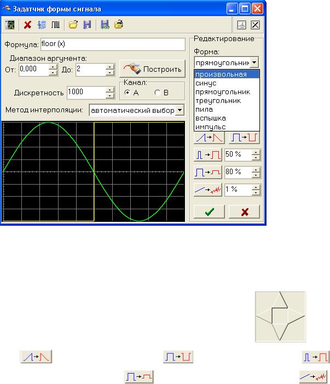Increase 80 % value with up arrow
The height and width of the screenshot is (384, 330).
click(x=256, y=169)
